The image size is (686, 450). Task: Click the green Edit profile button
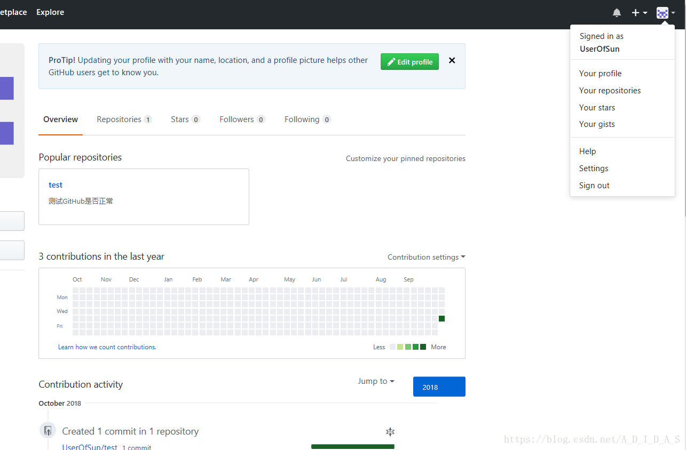pos(409,62)
